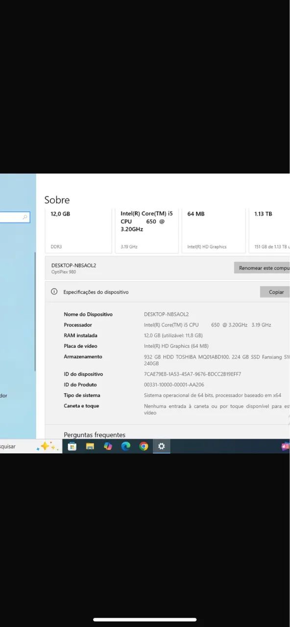Image resolution: width=290 pixels, height=627 pixels.
Task: Click the sparkle search highlight icon
Action: click(x=48, y=446)
